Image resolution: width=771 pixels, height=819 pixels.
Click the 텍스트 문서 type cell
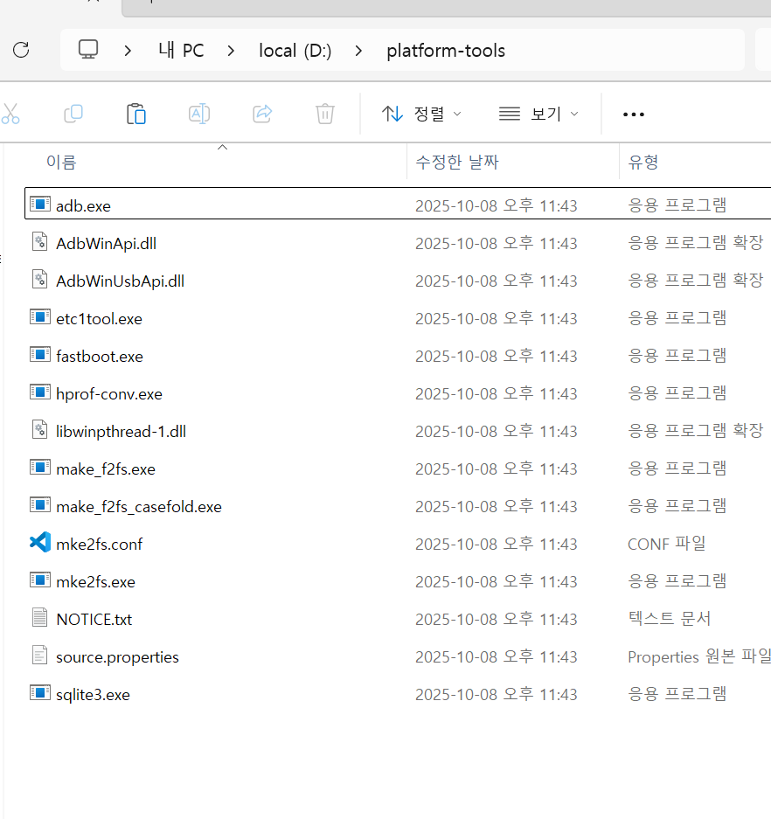(x=669, y=619)
